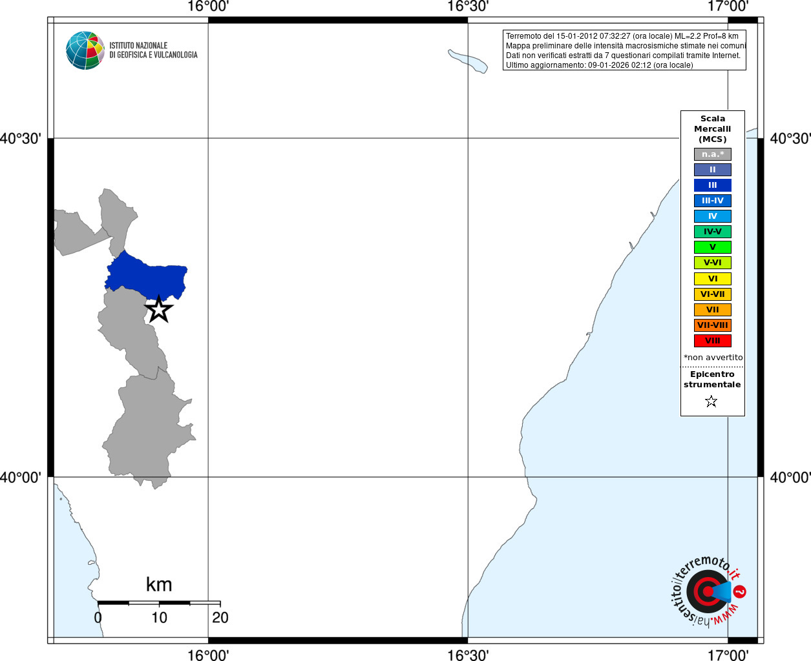Click the epicenter star on the map
This screenshot has height=661, width=811.
pos(158,309)
